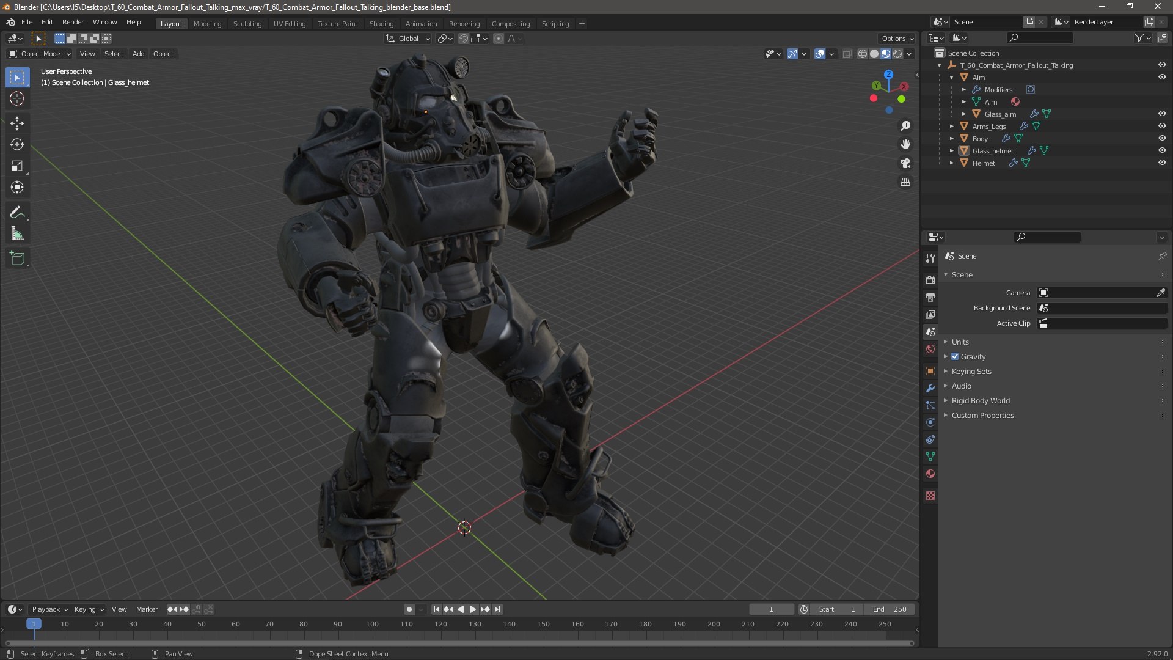Click the current frame field showing 1
Screen dimensions: 1173x660
(x=771, y=609)
